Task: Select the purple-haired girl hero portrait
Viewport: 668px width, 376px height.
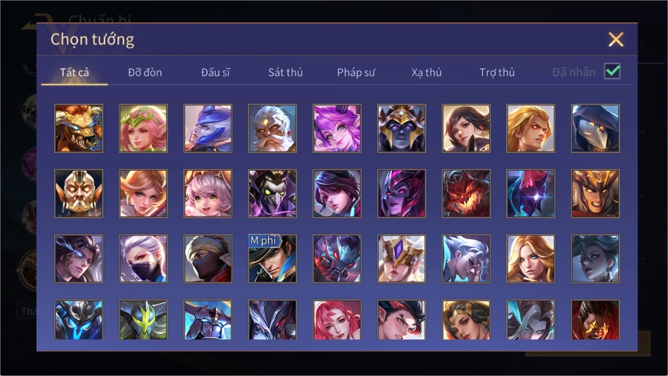Action: (337, 129)
